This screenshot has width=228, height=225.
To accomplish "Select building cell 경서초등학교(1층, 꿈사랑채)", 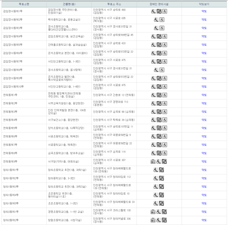I will (65, 70).
